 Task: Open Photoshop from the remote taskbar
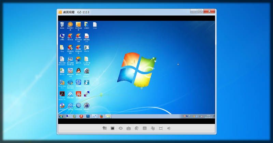pyautogui.click(x=88, y=116)
